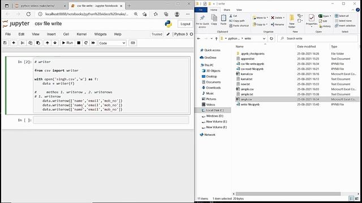The image size is (362, 203).
Task: Restart the kernel with circular arrow icon
Action: 86,43
